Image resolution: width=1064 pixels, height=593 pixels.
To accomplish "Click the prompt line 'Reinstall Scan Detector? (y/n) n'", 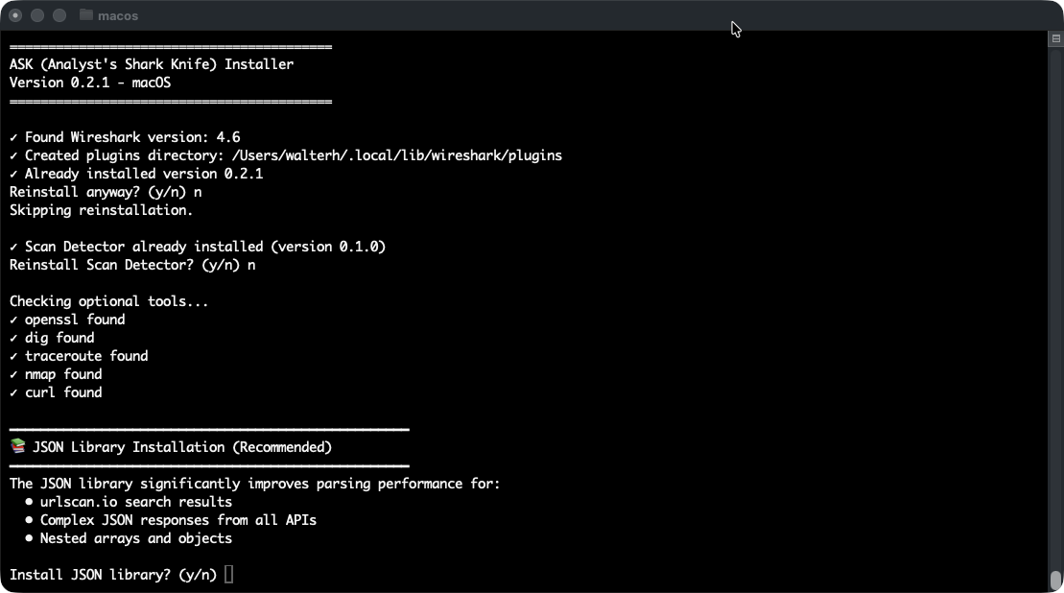I will point(132,265).
